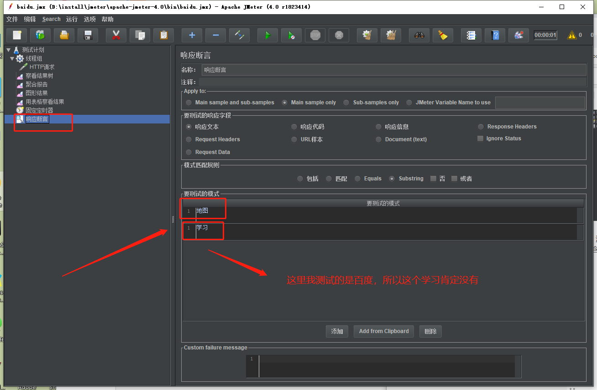
Task: Select the 察看结果树 listener in tree
Action: 39,76
